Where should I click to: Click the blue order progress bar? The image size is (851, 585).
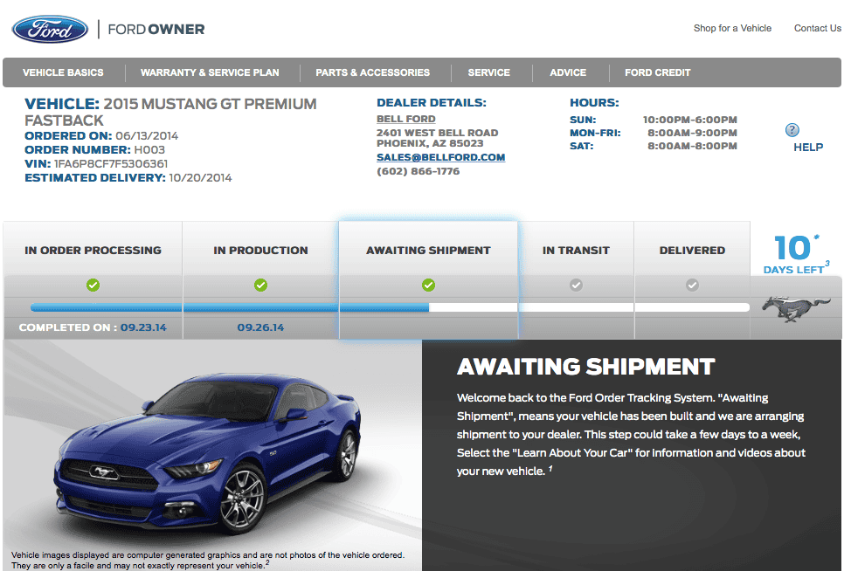230,307
